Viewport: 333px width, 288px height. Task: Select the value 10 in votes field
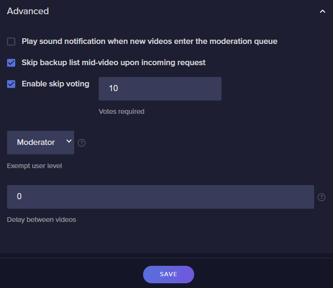pos(113,88)
